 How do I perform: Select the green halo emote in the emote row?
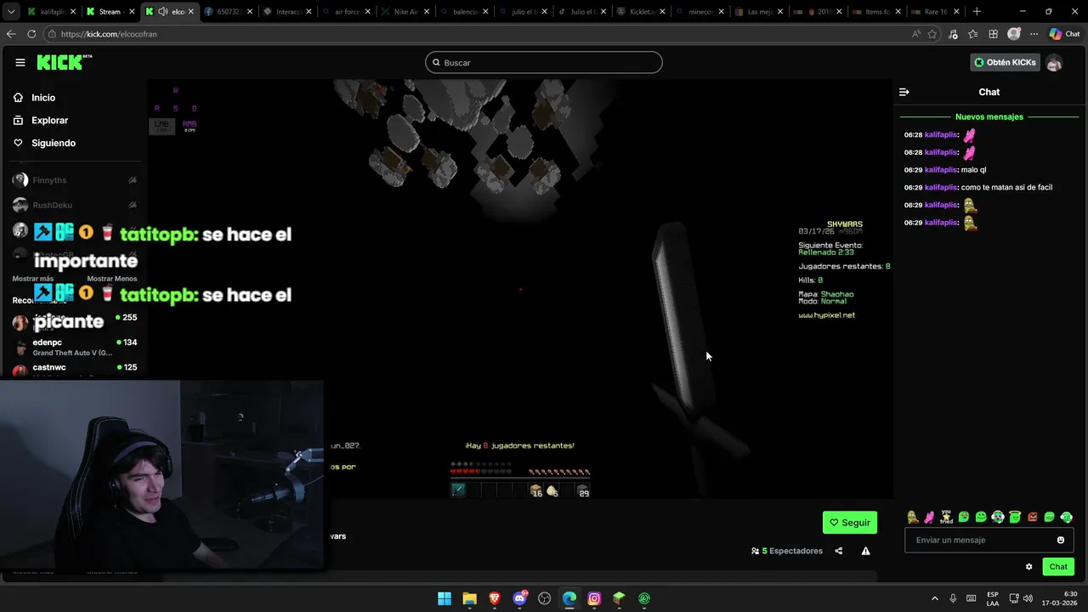click(1015, 517)
